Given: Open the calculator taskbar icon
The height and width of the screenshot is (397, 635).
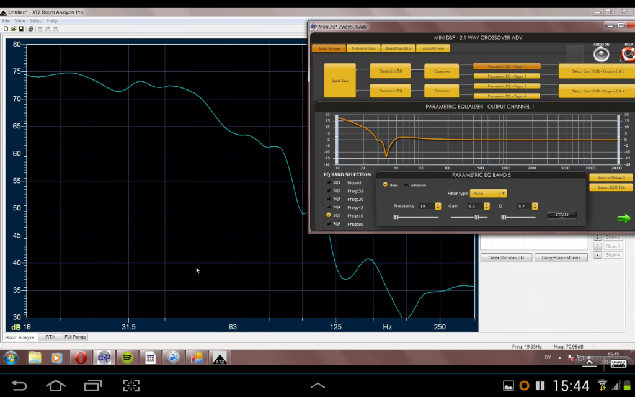Looking at the screenshot, I should 150,358.
